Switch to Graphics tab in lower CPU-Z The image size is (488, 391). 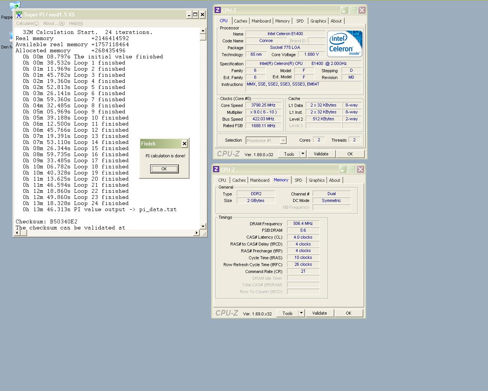point(317,180)
